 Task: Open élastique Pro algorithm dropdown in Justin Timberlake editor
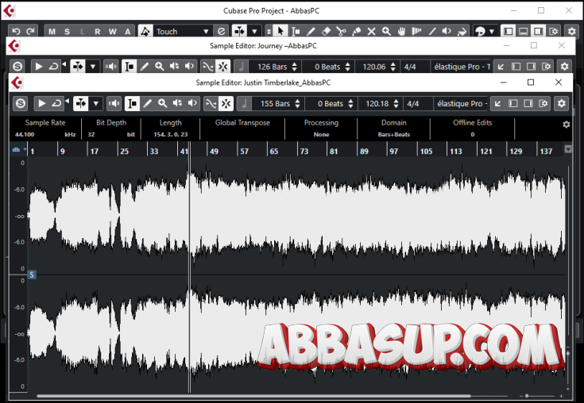tap(462, 104)
